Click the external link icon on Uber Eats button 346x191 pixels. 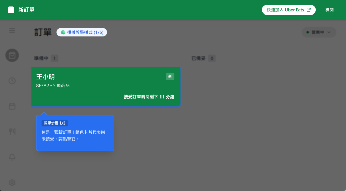click(x=308, y=10)
